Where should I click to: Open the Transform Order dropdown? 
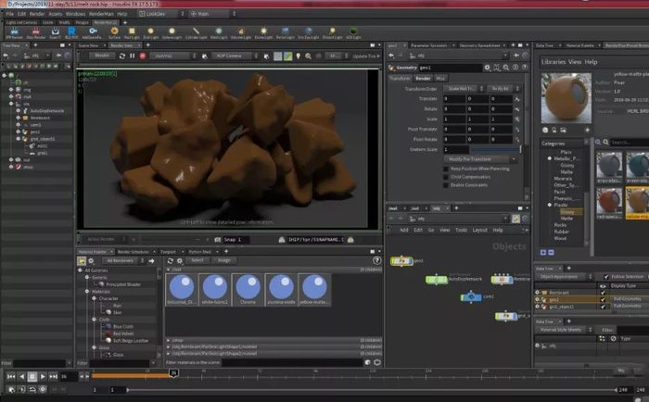pos(464,89)
